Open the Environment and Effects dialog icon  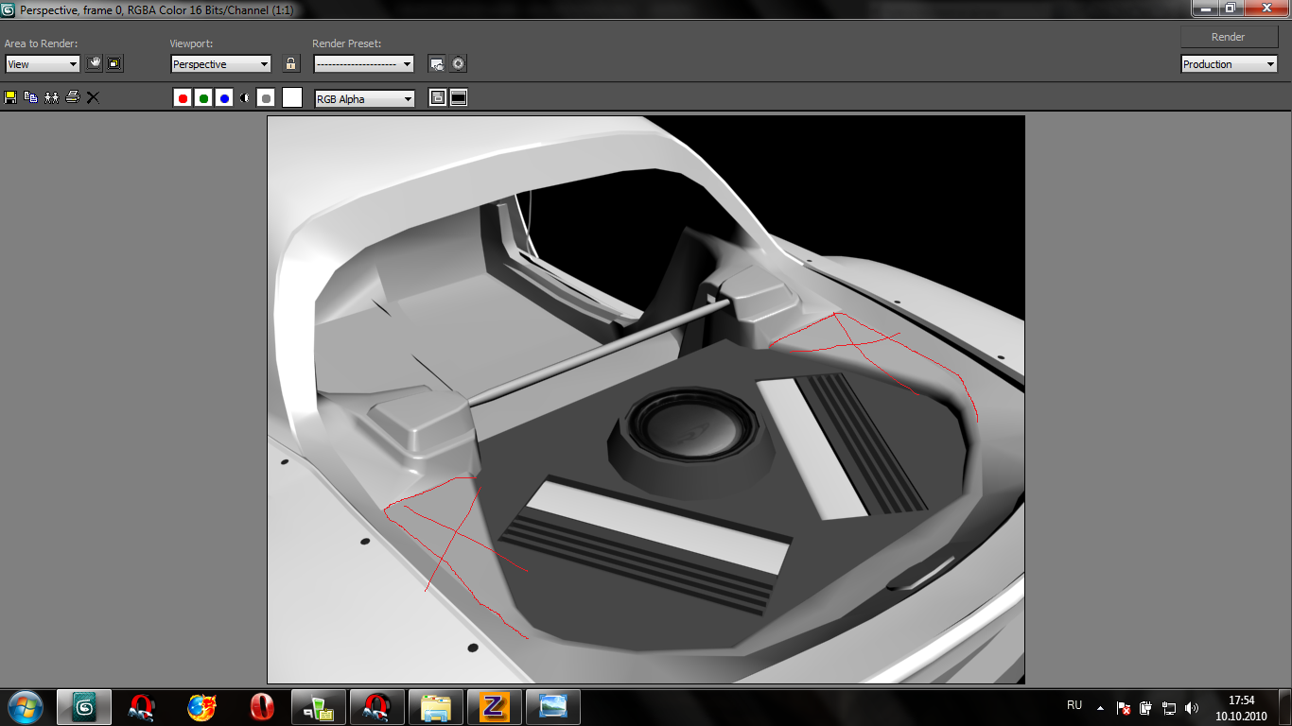(x=459, y=64)
